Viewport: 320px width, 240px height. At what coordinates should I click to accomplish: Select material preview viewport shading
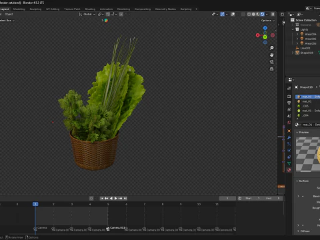click(258, 14)
